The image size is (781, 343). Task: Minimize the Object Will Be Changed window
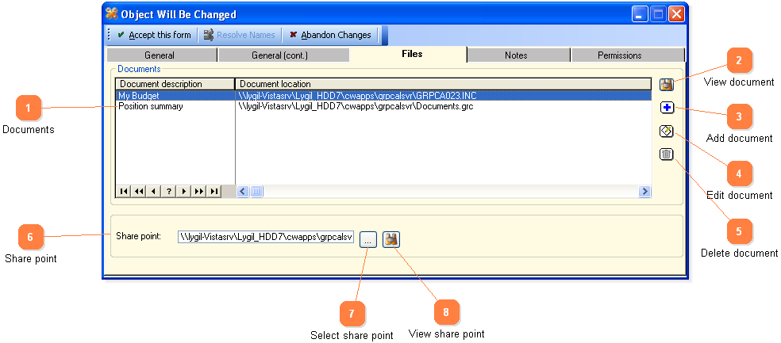[640, 14]
